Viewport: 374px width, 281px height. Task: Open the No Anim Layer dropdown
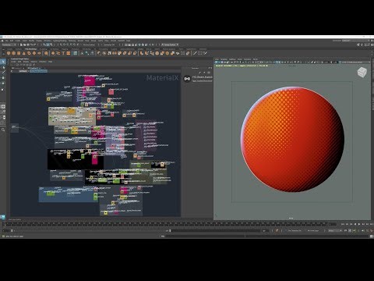click(x=314, y=230)
